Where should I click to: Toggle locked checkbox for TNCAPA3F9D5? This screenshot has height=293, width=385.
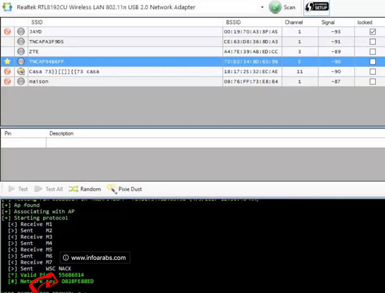click(373, 42)
